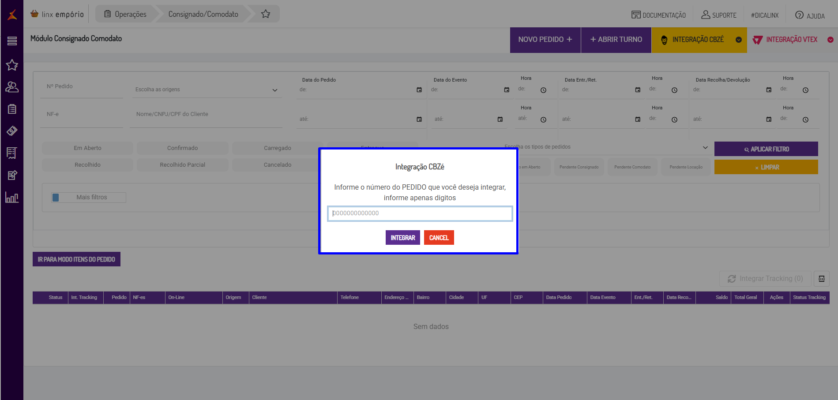Click the Integrar button in the dialog

(x=403, y=238)
